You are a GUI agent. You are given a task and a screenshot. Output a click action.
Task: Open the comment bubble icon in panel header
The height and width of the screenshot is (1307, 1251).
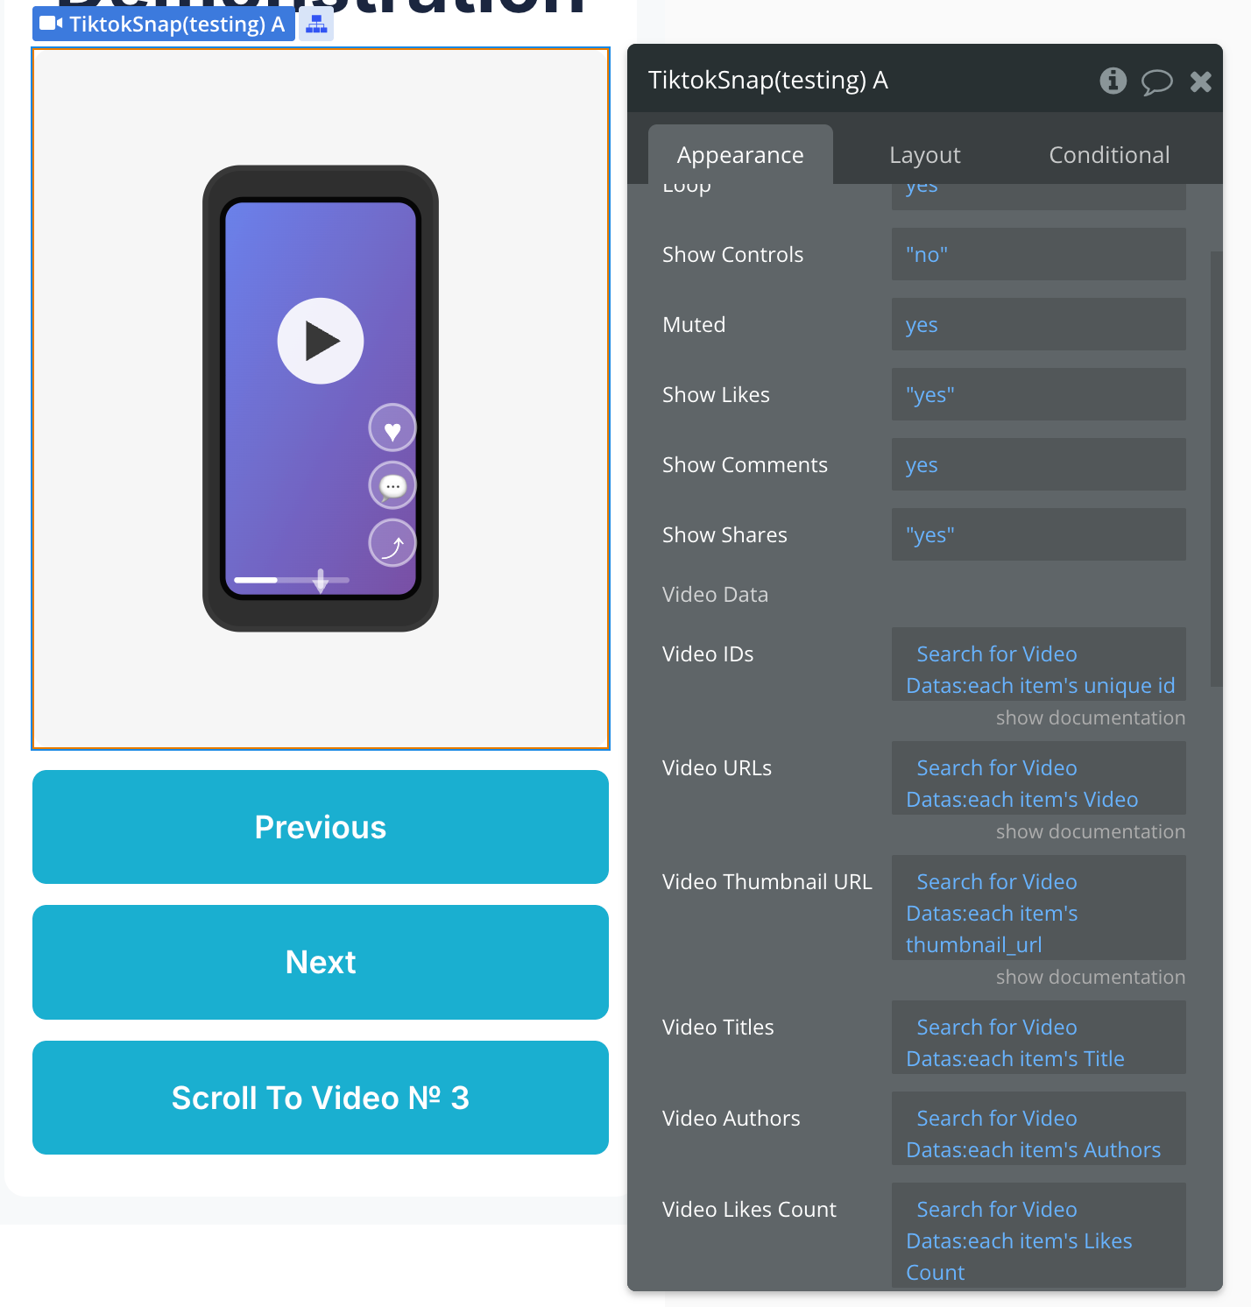1156,81
